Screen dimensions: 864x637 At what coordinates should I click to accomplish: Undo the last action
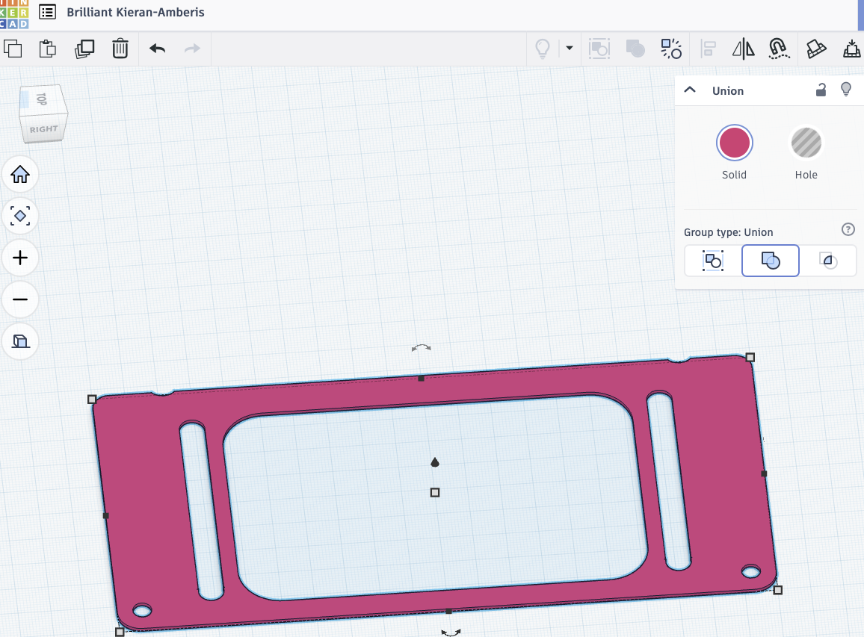pyautogui.click(x=157, y=48)
